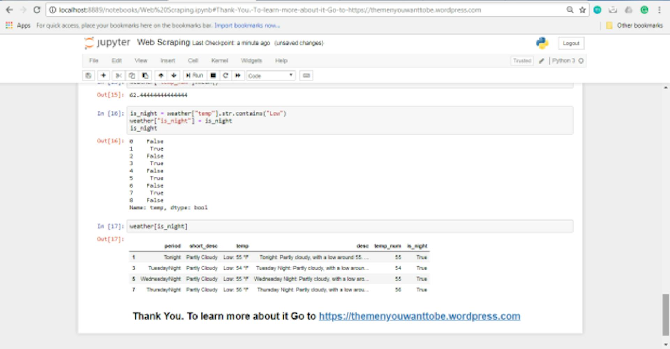Move selected cell up arrow

click(x=161, y=75)
